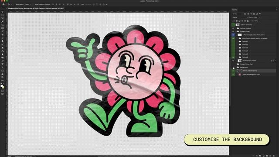Open the layer Fill dropdown
This screenshot has width=279, height=157.
click(x=259, y=21)
